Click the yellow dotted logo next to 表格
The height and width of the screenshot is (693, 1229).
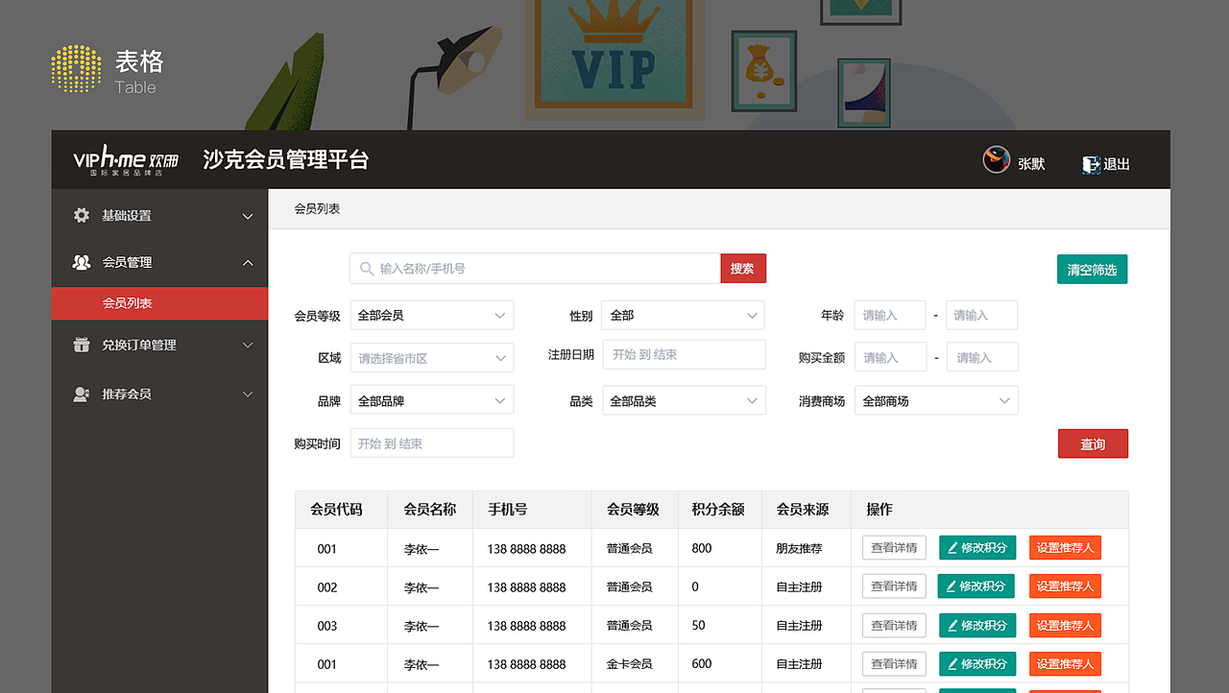pyautogui.click(x=76, y=69)
